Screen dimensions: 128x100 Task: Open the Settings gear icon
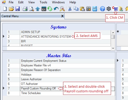109,9
